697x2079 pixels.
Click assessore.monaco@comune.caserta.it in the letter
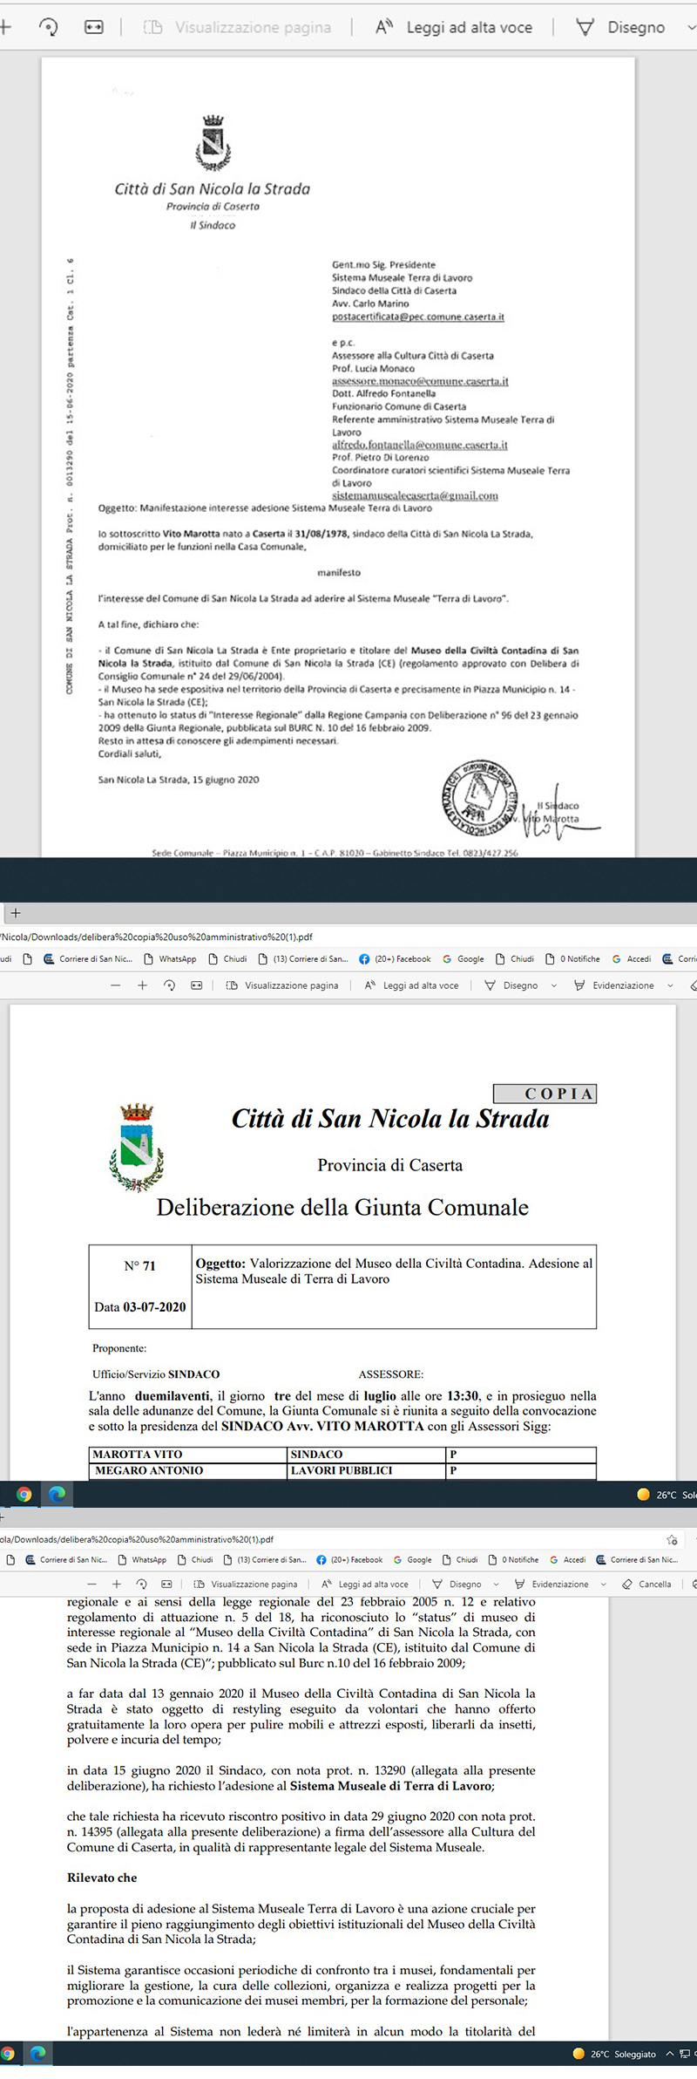[x=420, y=381]
